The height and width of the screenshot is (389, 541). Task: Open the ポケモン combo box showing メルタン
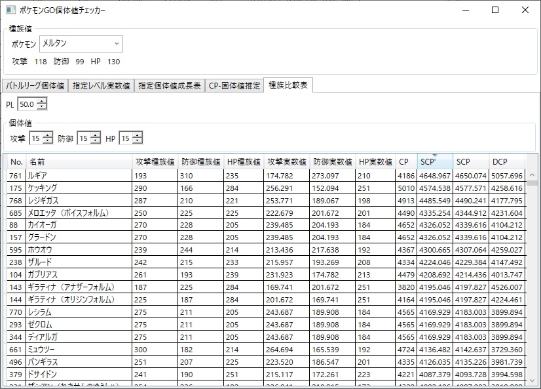click(81, 44)
